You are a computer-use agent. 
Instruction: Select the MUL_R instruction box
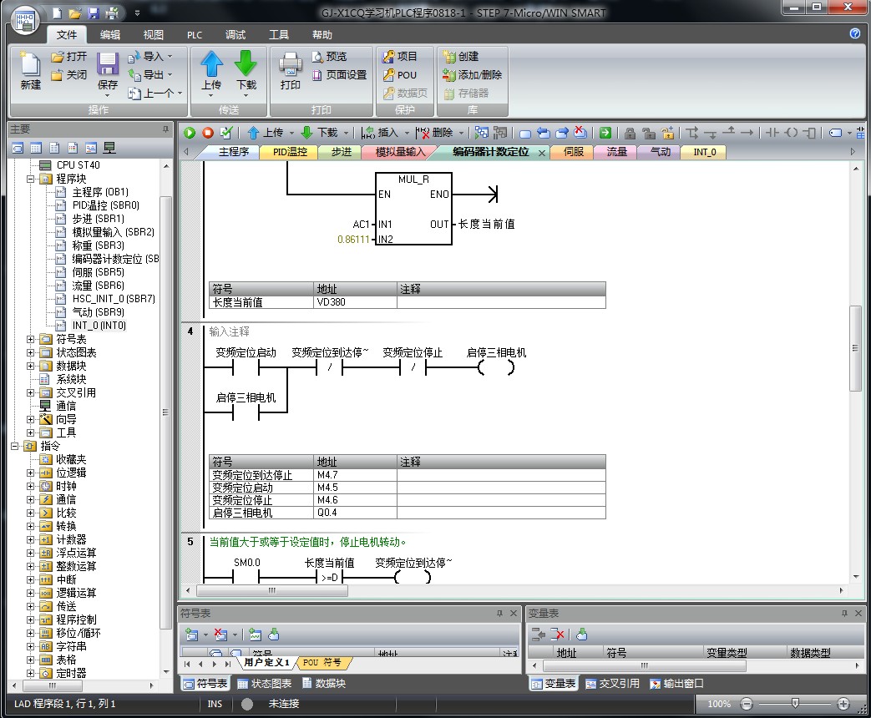pyautogui.click(x=414, y=209)
